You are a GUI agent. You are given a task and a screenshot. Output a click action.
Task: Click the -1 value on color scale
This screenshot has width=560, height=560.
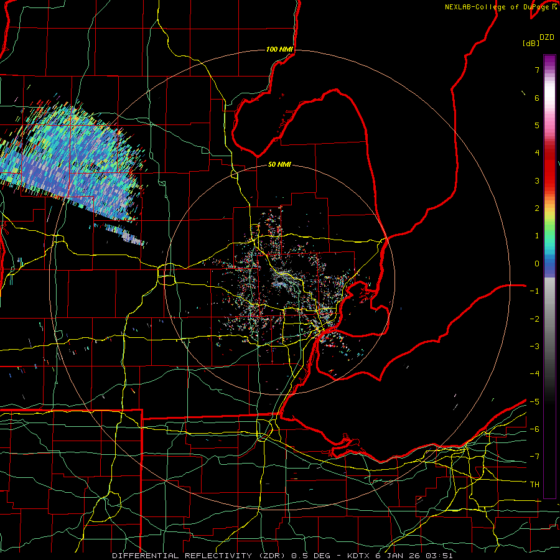coord(534,291)
